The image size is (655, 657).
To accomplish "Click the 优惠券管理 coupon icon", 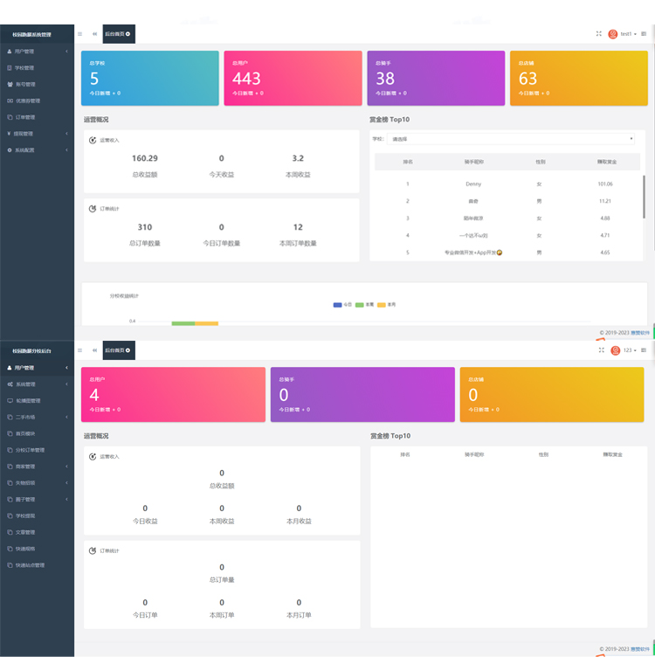I will tap(10, 100).
